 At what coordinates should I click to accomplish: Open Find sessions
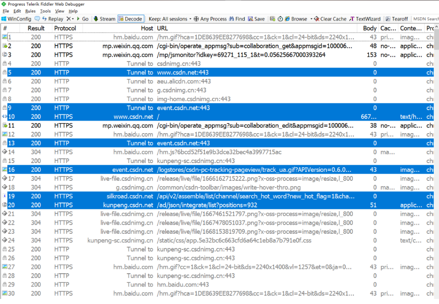tap(237, 19)
